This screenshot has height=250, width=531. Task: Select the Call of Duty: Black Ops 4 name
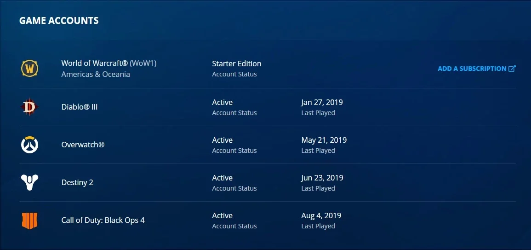pyautogui.click(x=103, y=220)
